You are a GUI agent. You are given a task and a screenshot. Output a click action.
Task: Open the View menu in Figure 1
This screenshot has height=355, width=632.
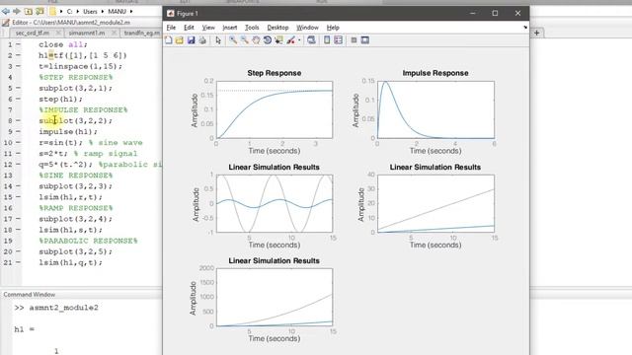click(208, 28)
